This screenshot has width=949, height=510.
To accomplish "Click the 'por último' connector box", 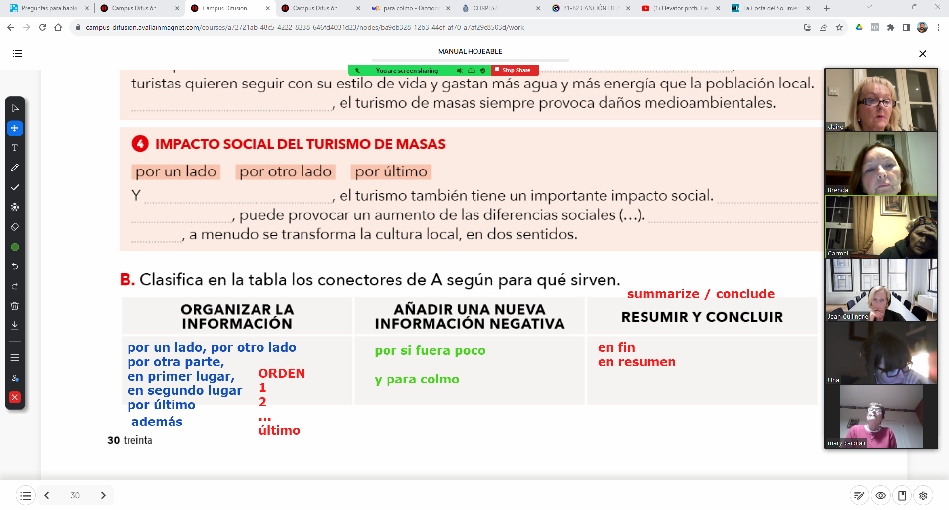I will pos(391,172).
